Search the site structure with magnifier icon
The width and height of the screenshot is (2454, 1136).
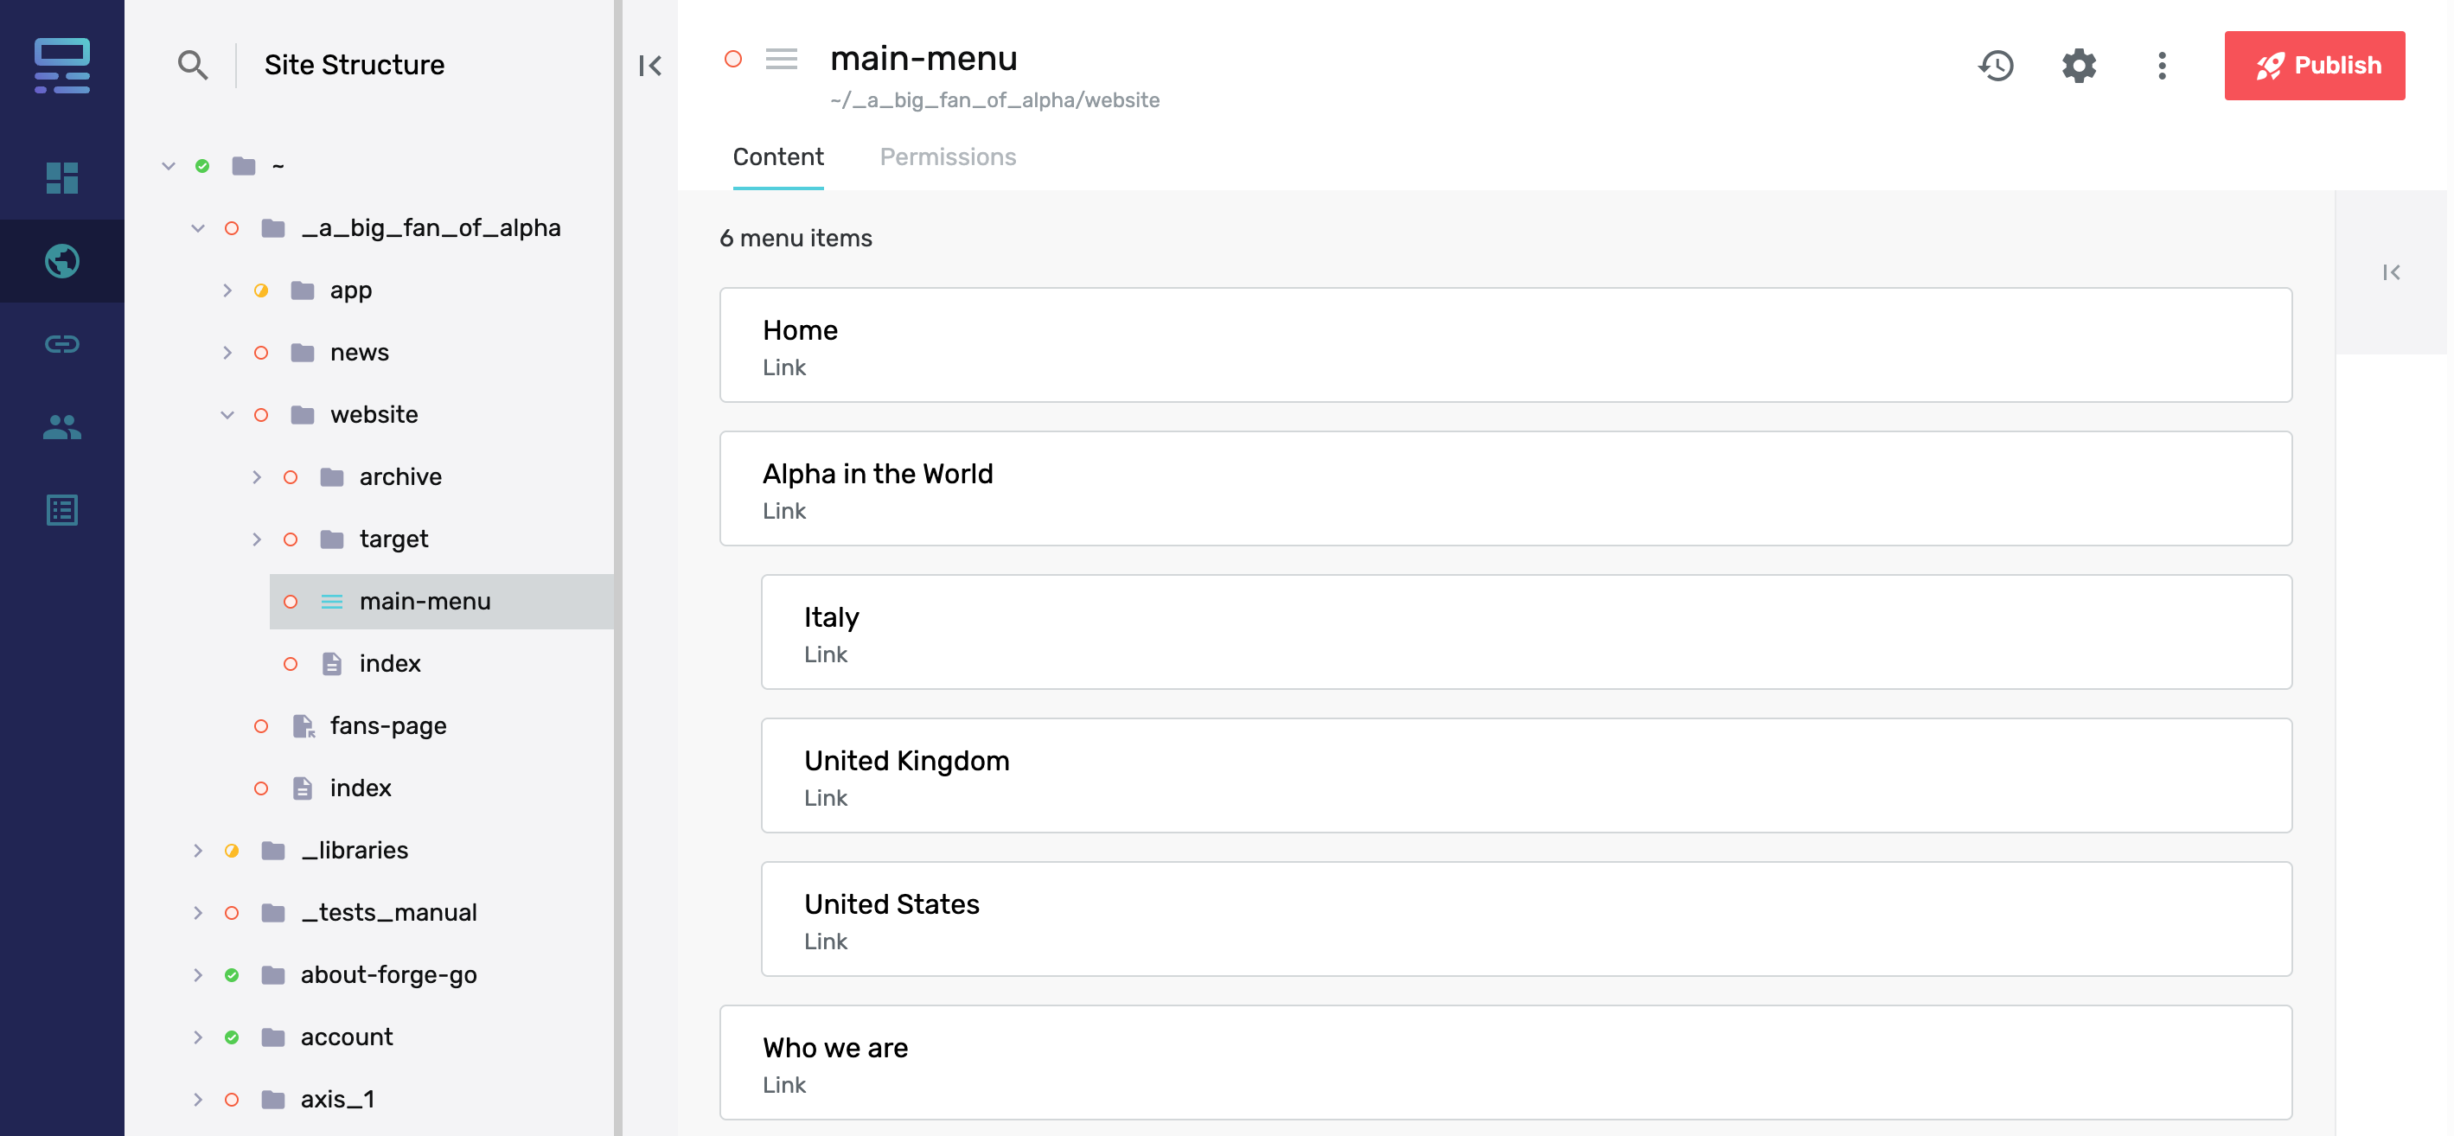(193, 65)
